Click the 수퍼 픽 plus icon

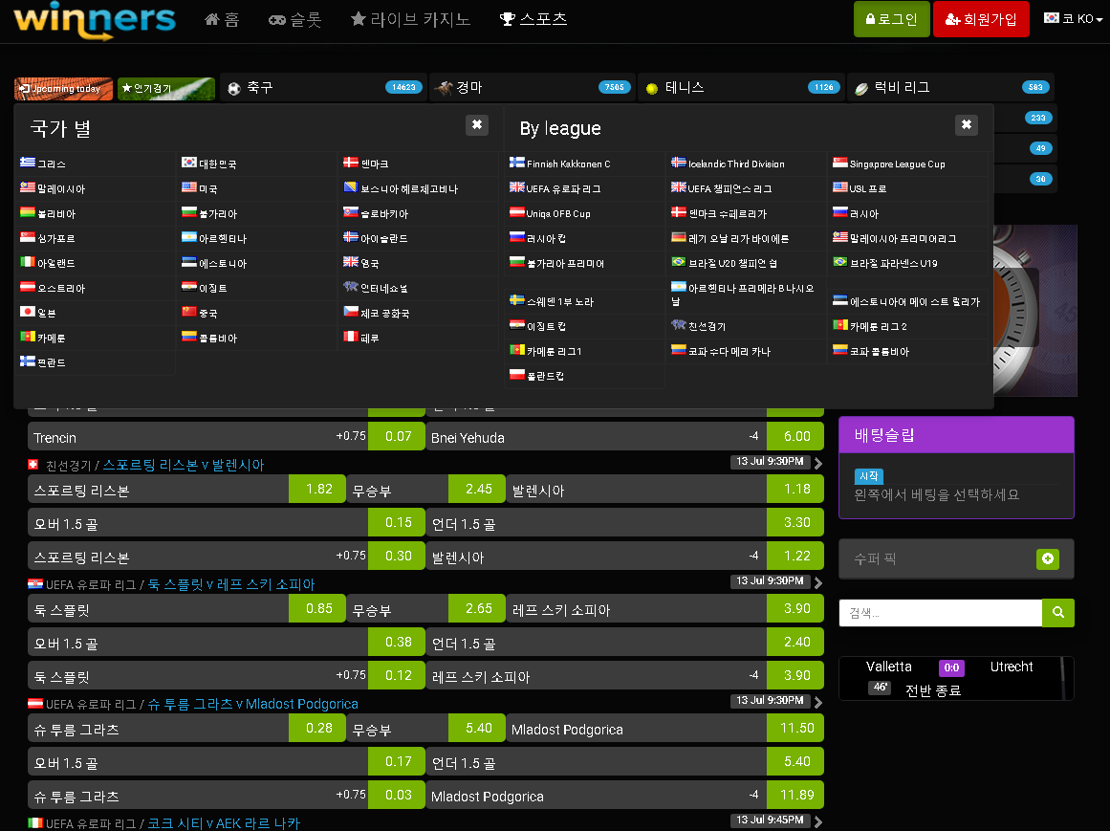click(1048, 559)
